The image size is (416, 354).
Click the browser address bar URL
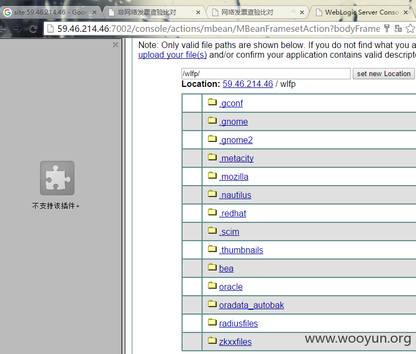219,29
